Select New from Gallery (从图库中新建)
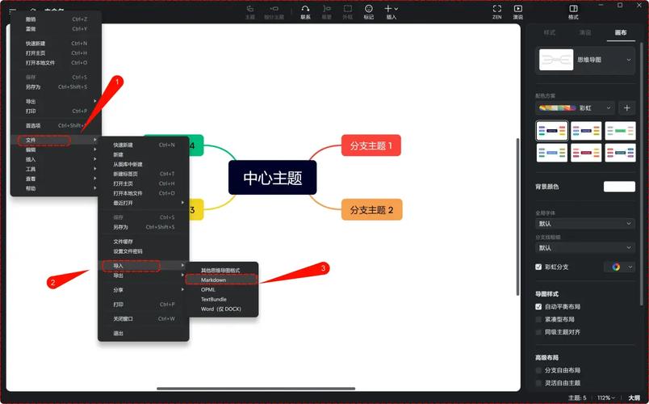Image resolution: width=649 pixels, height=404 pixels. [143, 164]
